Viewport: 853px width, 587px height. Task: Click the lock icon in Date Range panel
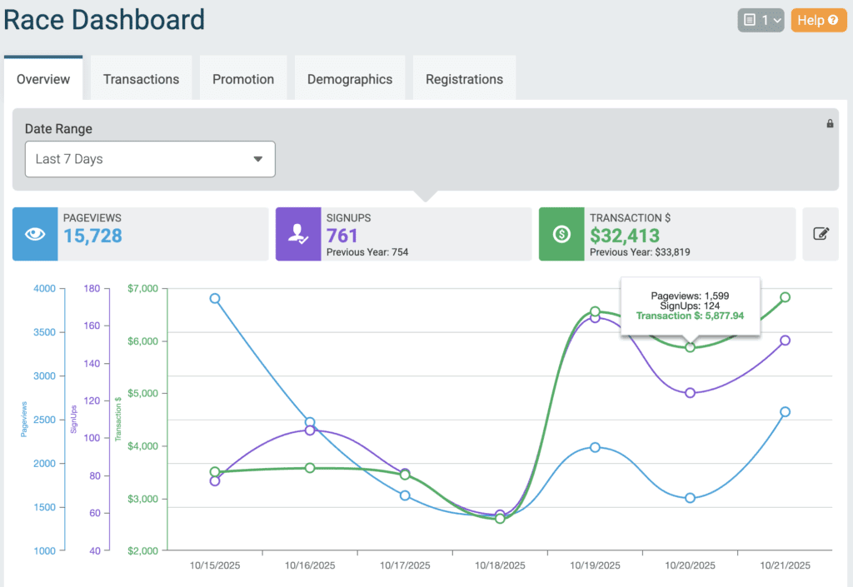[x=830, y=123]
